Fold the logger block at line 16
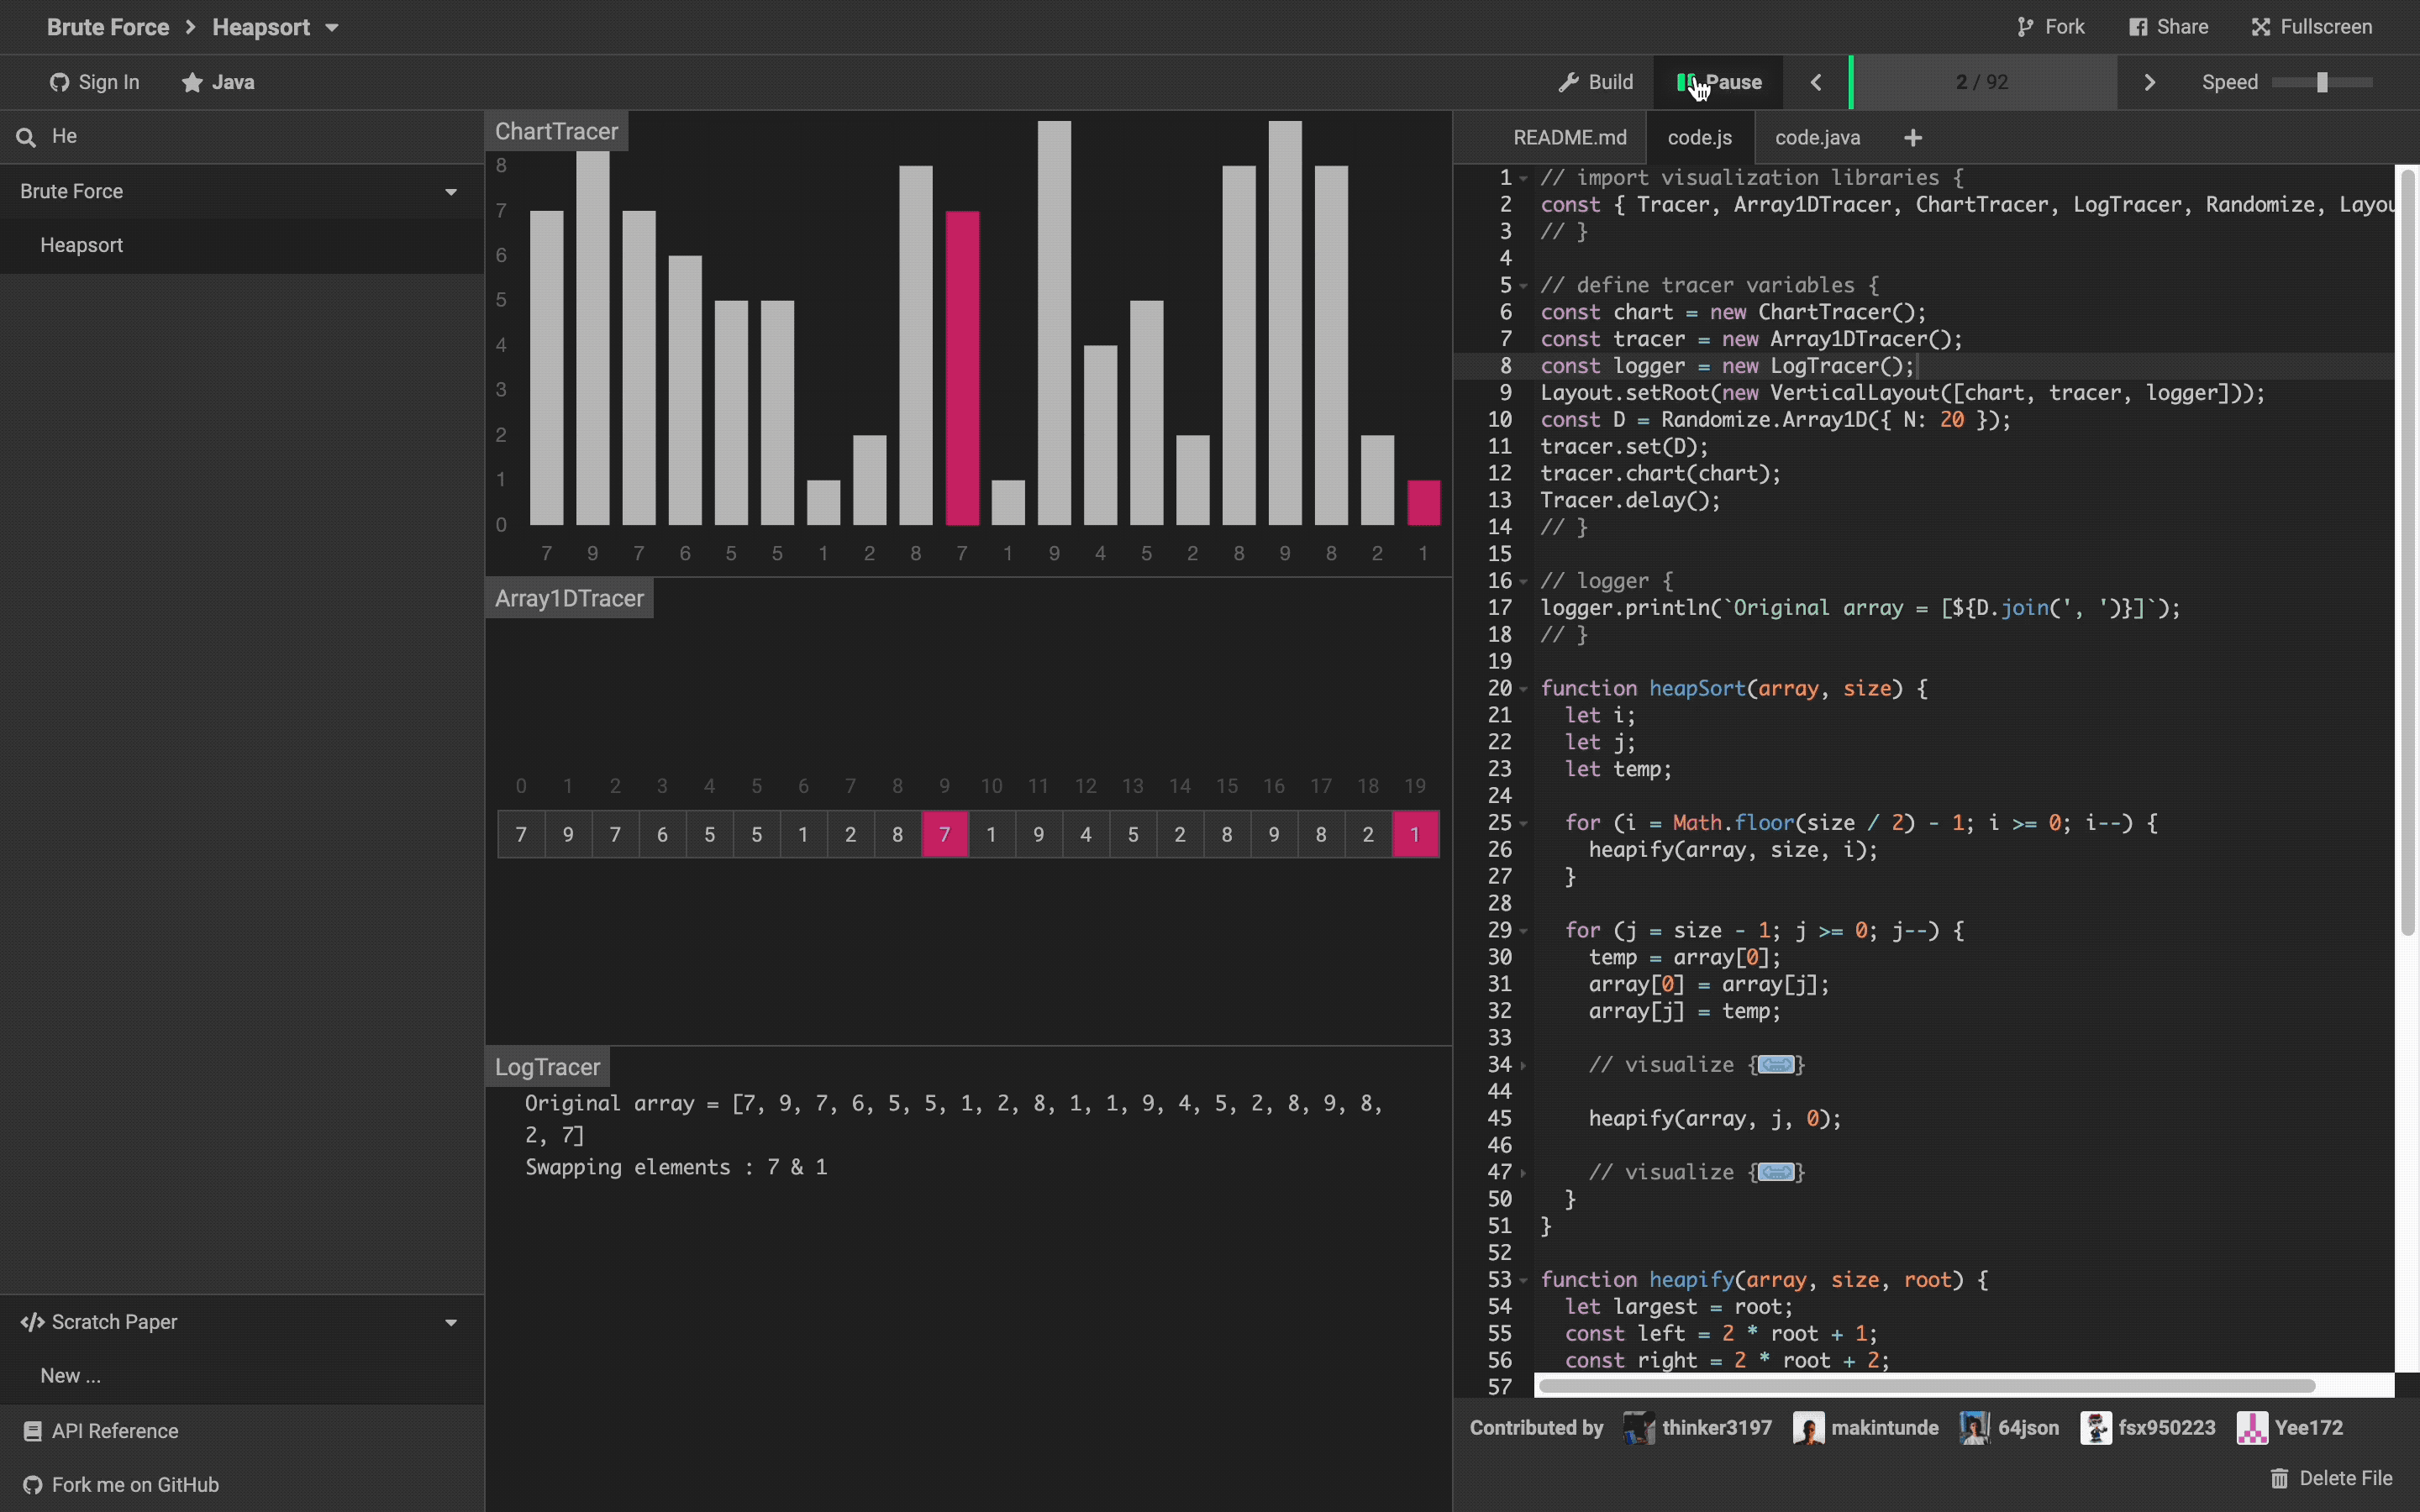 (1523, 582)
